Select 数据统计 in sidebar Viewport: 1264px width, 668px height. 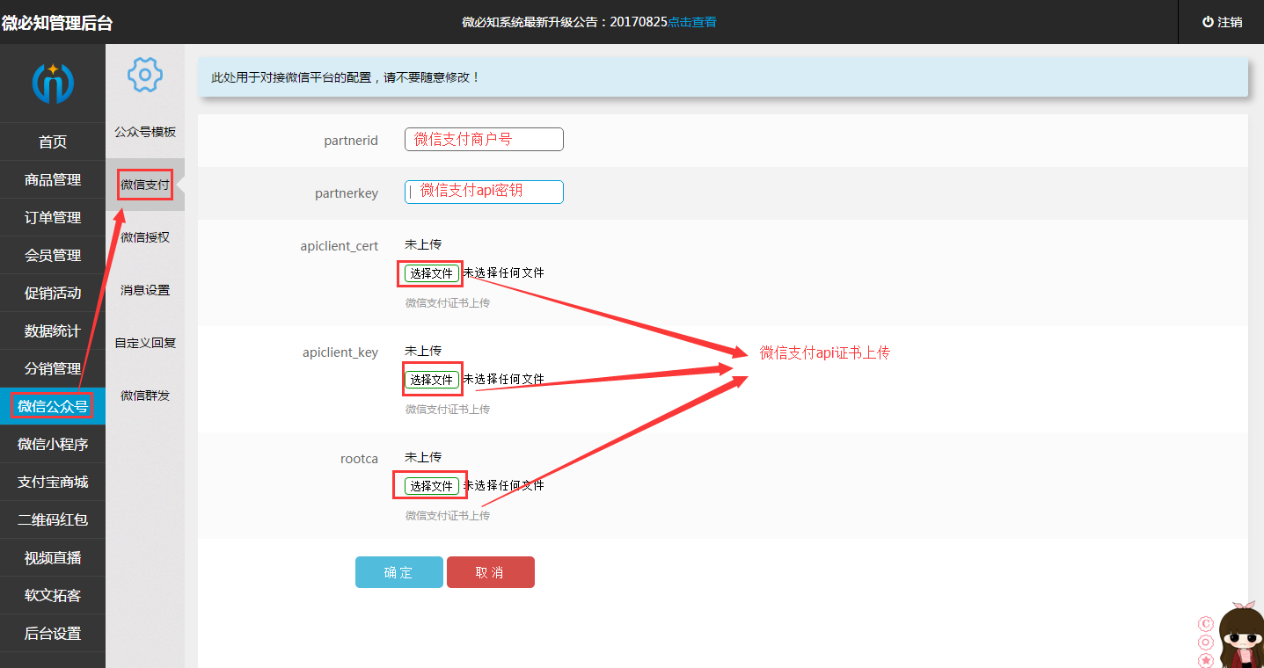click(x=53, y=330)
